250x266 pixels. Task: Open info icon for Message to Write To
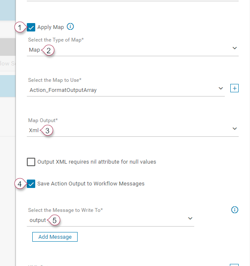[235, 210]
